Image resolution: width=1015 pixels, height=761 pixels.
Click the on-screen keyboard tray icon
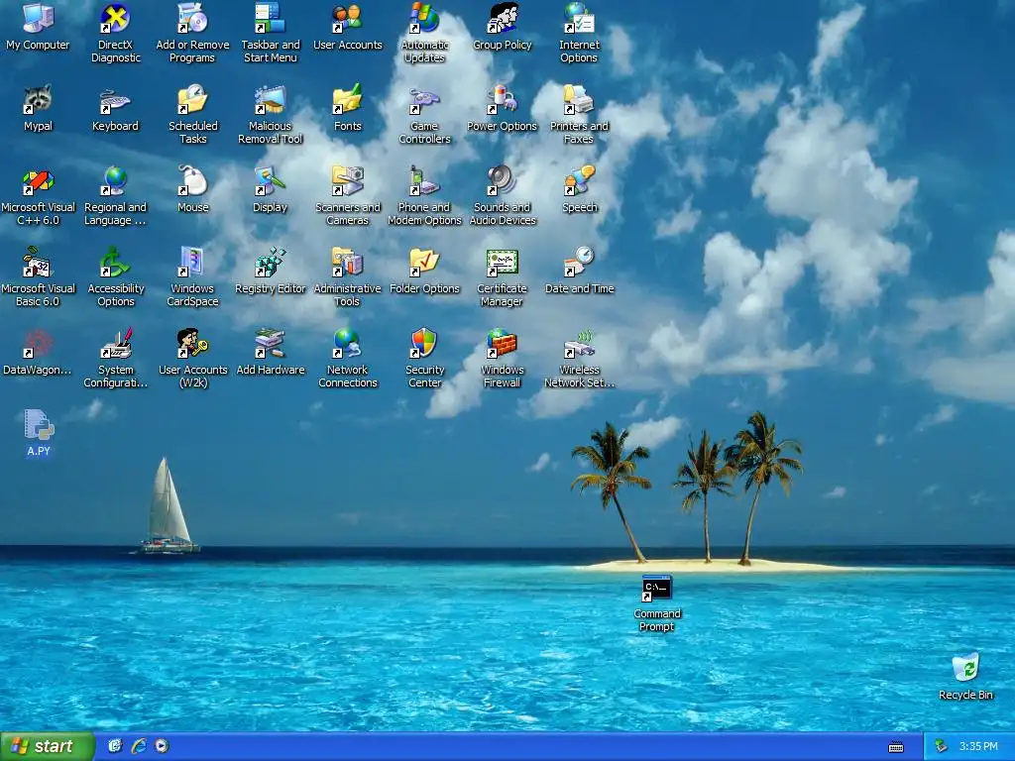point(896,747)
